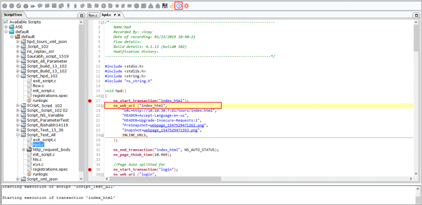422x205 pixels.
Task: Collapse the function body fold at line 16
Action: coord(102,96)
